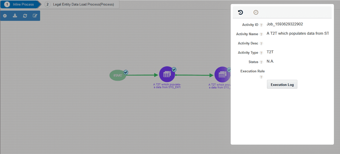340x154 pixels.
Task: Open the edit pencil icon in the toolbar
Action: pos(35,16)
